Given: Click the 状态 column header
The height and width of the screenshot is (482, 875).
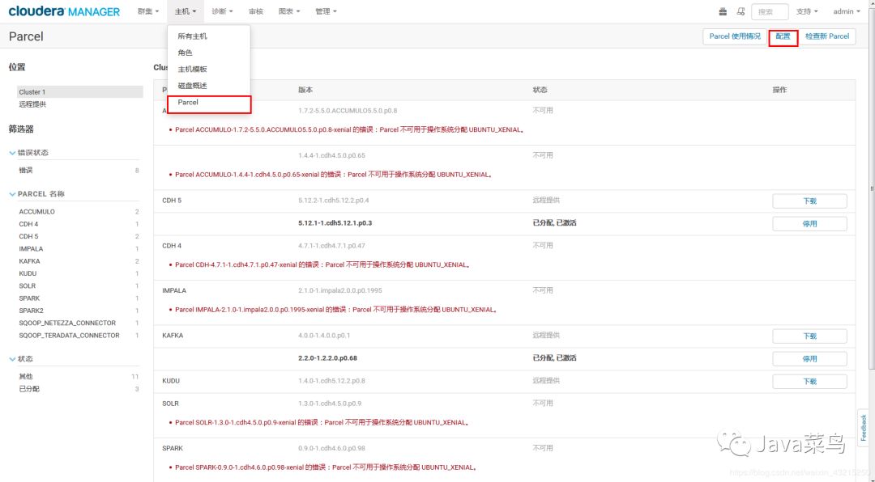Looking at the screenshot, I should (x=540, y=90).
